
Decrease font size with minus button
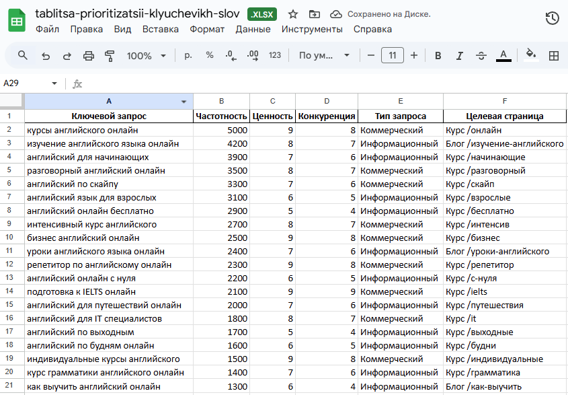pyautogui.click(x=370, y=55)
